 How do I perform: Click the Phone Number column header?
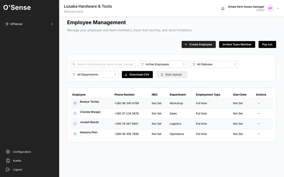[x=124, y=94]
